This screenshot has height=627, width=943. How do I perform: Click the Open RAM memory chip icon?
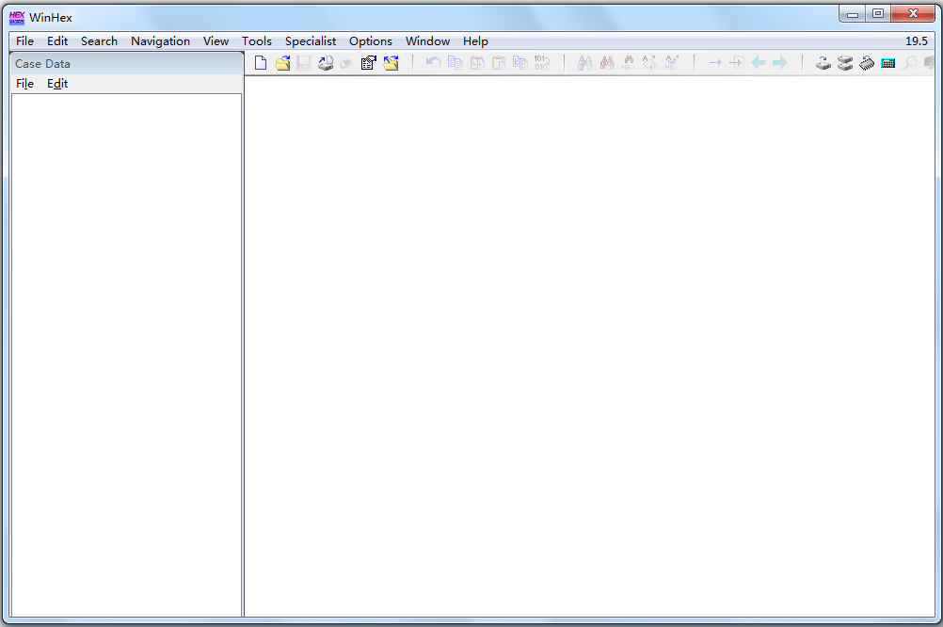point(867,62)
